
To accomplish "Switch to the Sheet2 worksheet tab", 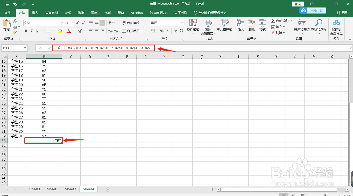I will coord(53,189).
